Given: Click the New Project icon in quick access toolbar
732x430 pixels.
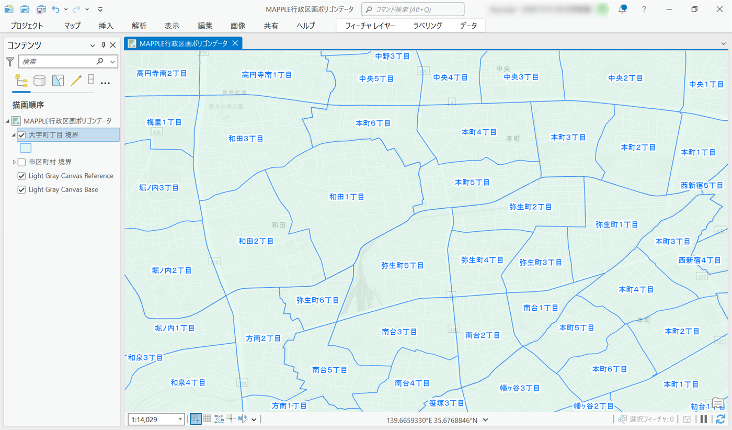Looking at the screenshot, I should [8, 9].
